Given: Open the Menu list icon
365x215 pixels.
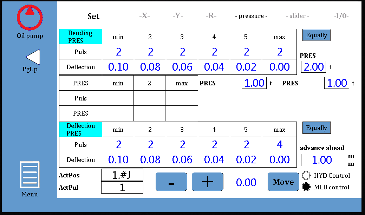Looking at the screenshot, I should coord(30,175).
